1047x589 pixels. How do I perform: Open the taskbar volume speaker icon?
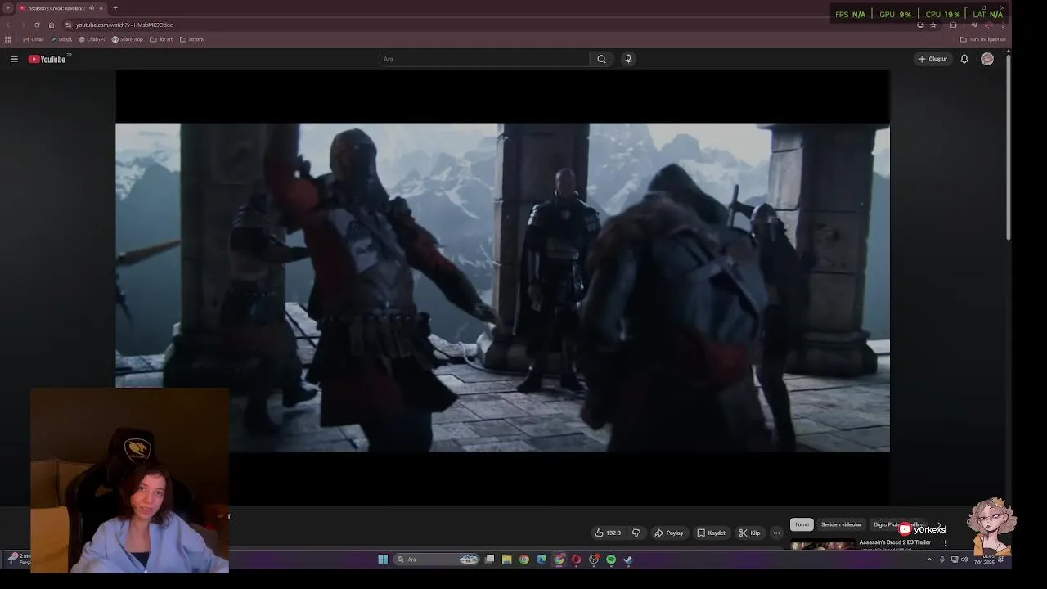[964, 560]
